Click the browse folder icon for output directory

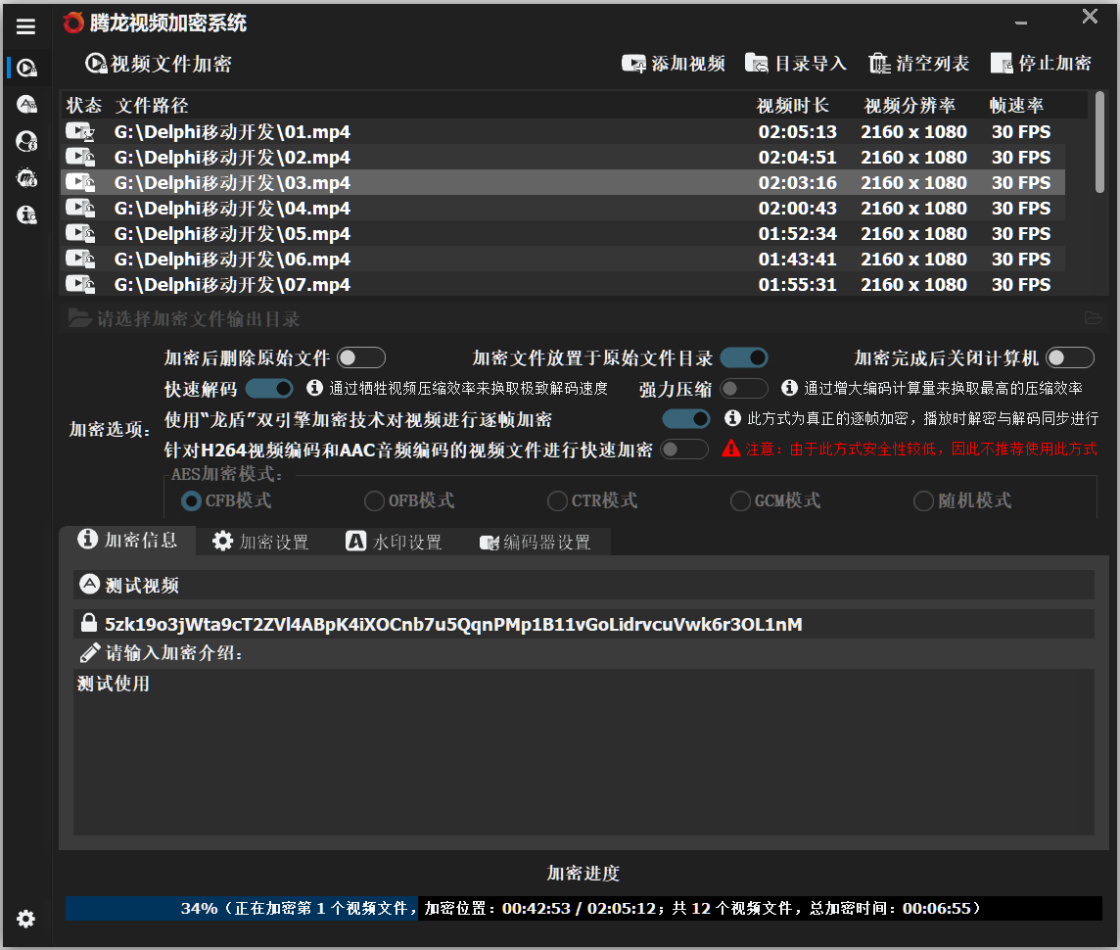1093,318
